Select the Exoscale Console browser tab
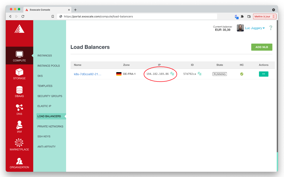Viewport: 284px width, 177px height. click(x=47, y=10)
